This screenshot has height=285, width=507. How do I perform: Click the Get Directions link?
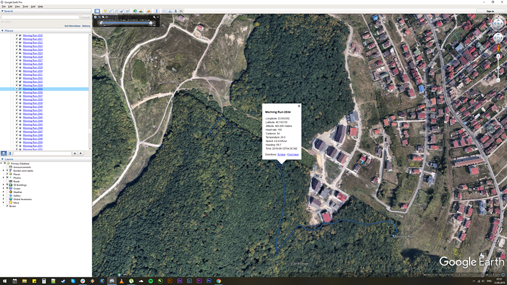72,26
